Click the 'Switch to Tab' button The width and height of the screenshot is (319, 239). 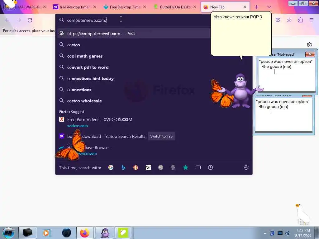pyautogui.click(x=161, y=136)
